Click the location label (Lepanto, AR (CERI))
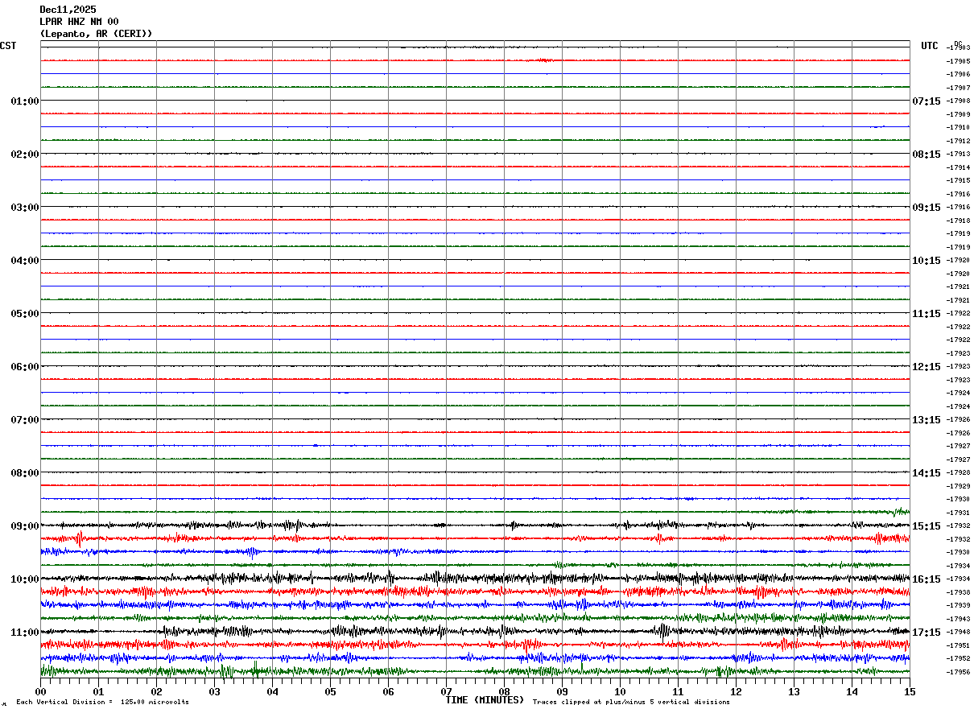Viewport: 974px width, 713px height. (96, 34)
